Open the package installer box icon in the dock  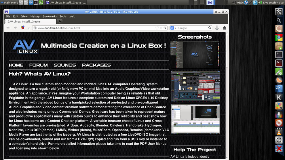click(x=279, y=46)
